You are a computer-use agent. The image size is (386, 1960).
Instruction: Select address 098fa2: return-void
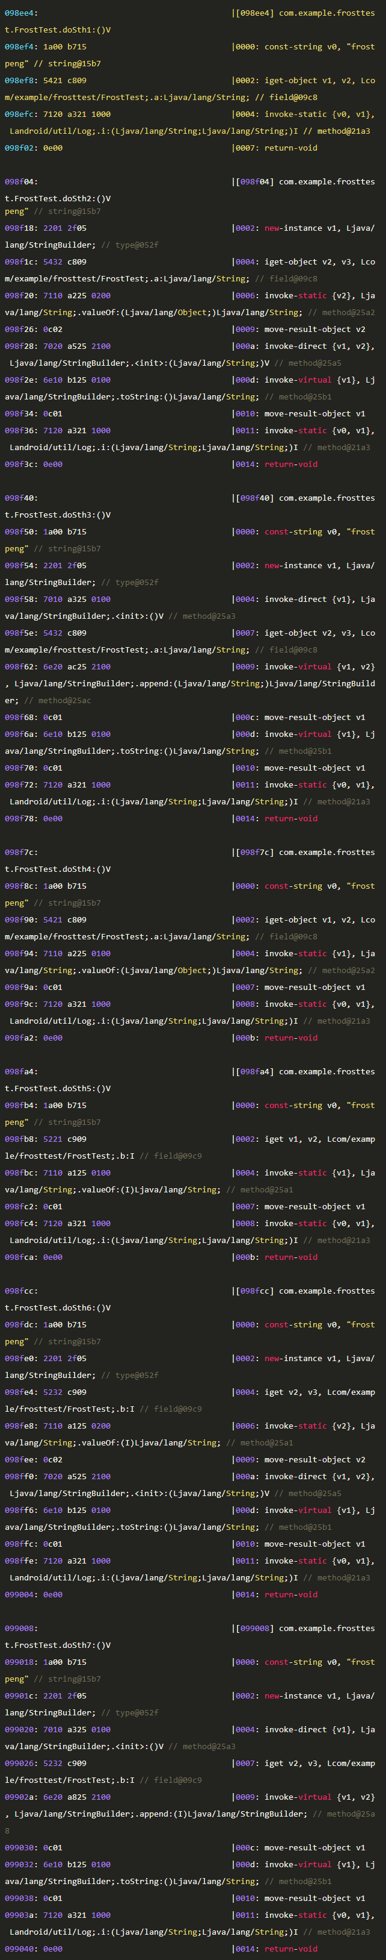[x=21, y=1038]
